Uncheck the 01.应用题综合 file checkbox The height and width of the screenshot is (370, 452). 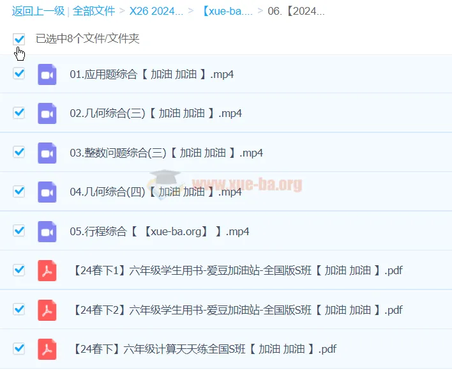(19, 73)
